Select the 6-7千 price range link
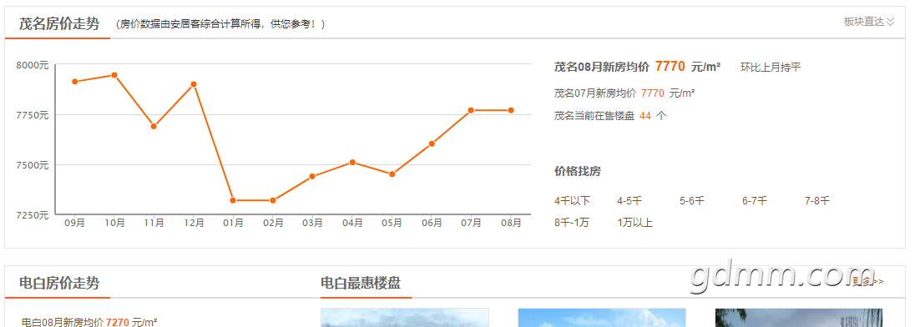The height and width of the screenshot is (327, 915). point(755,201)
